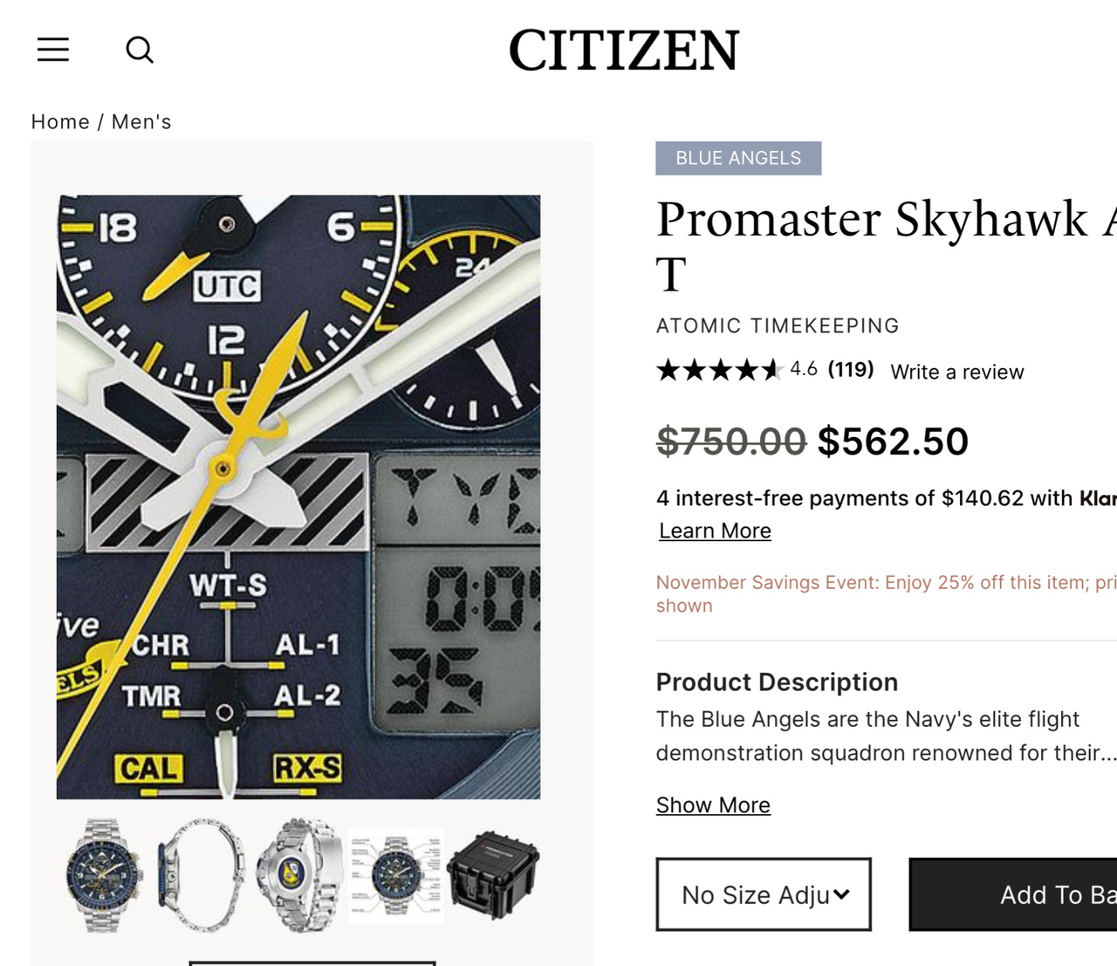Open the hamburger navigation menu

pos(53,50)
